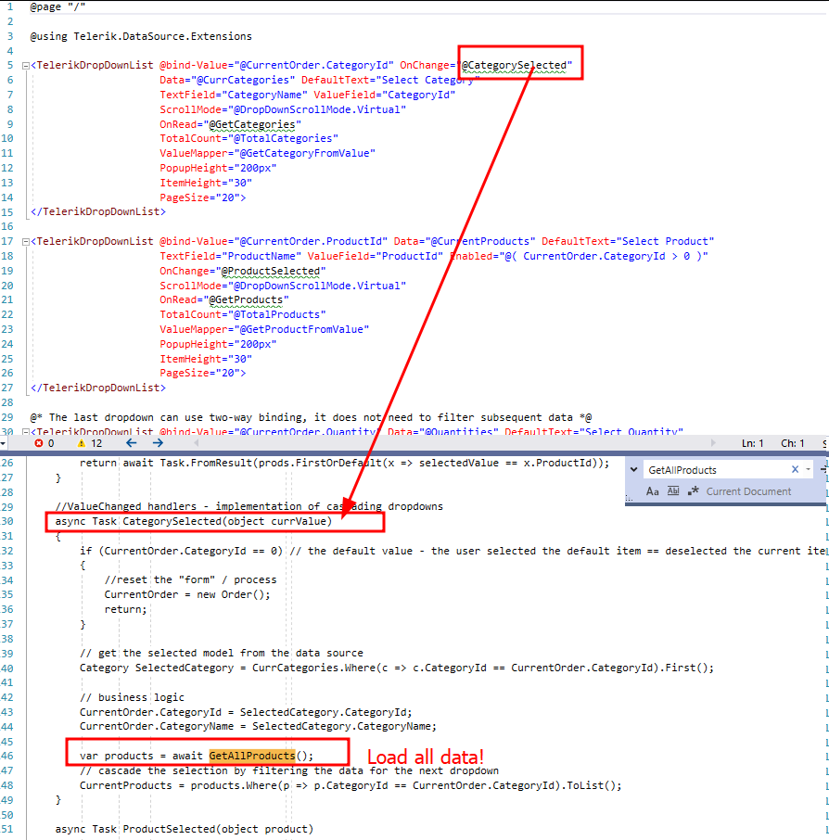Click the find-next arrow beside the search box

point(822,469)
